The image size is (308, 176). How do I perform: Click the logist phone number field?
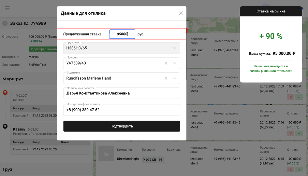pyautogui.click(x=121, y=110)
